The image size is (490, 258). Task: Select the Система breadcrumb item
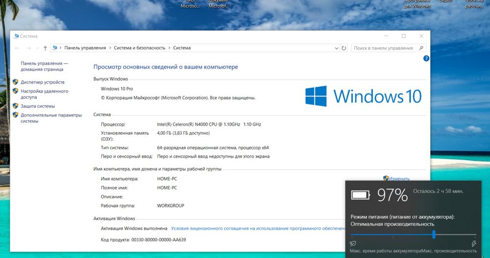point(182,48)
